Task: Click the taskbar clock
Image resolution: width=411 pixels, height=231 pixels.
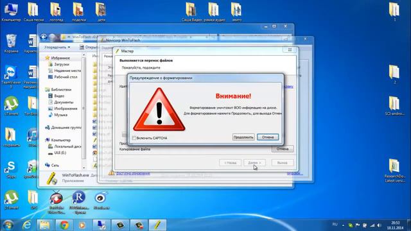Action: point(396,225)
